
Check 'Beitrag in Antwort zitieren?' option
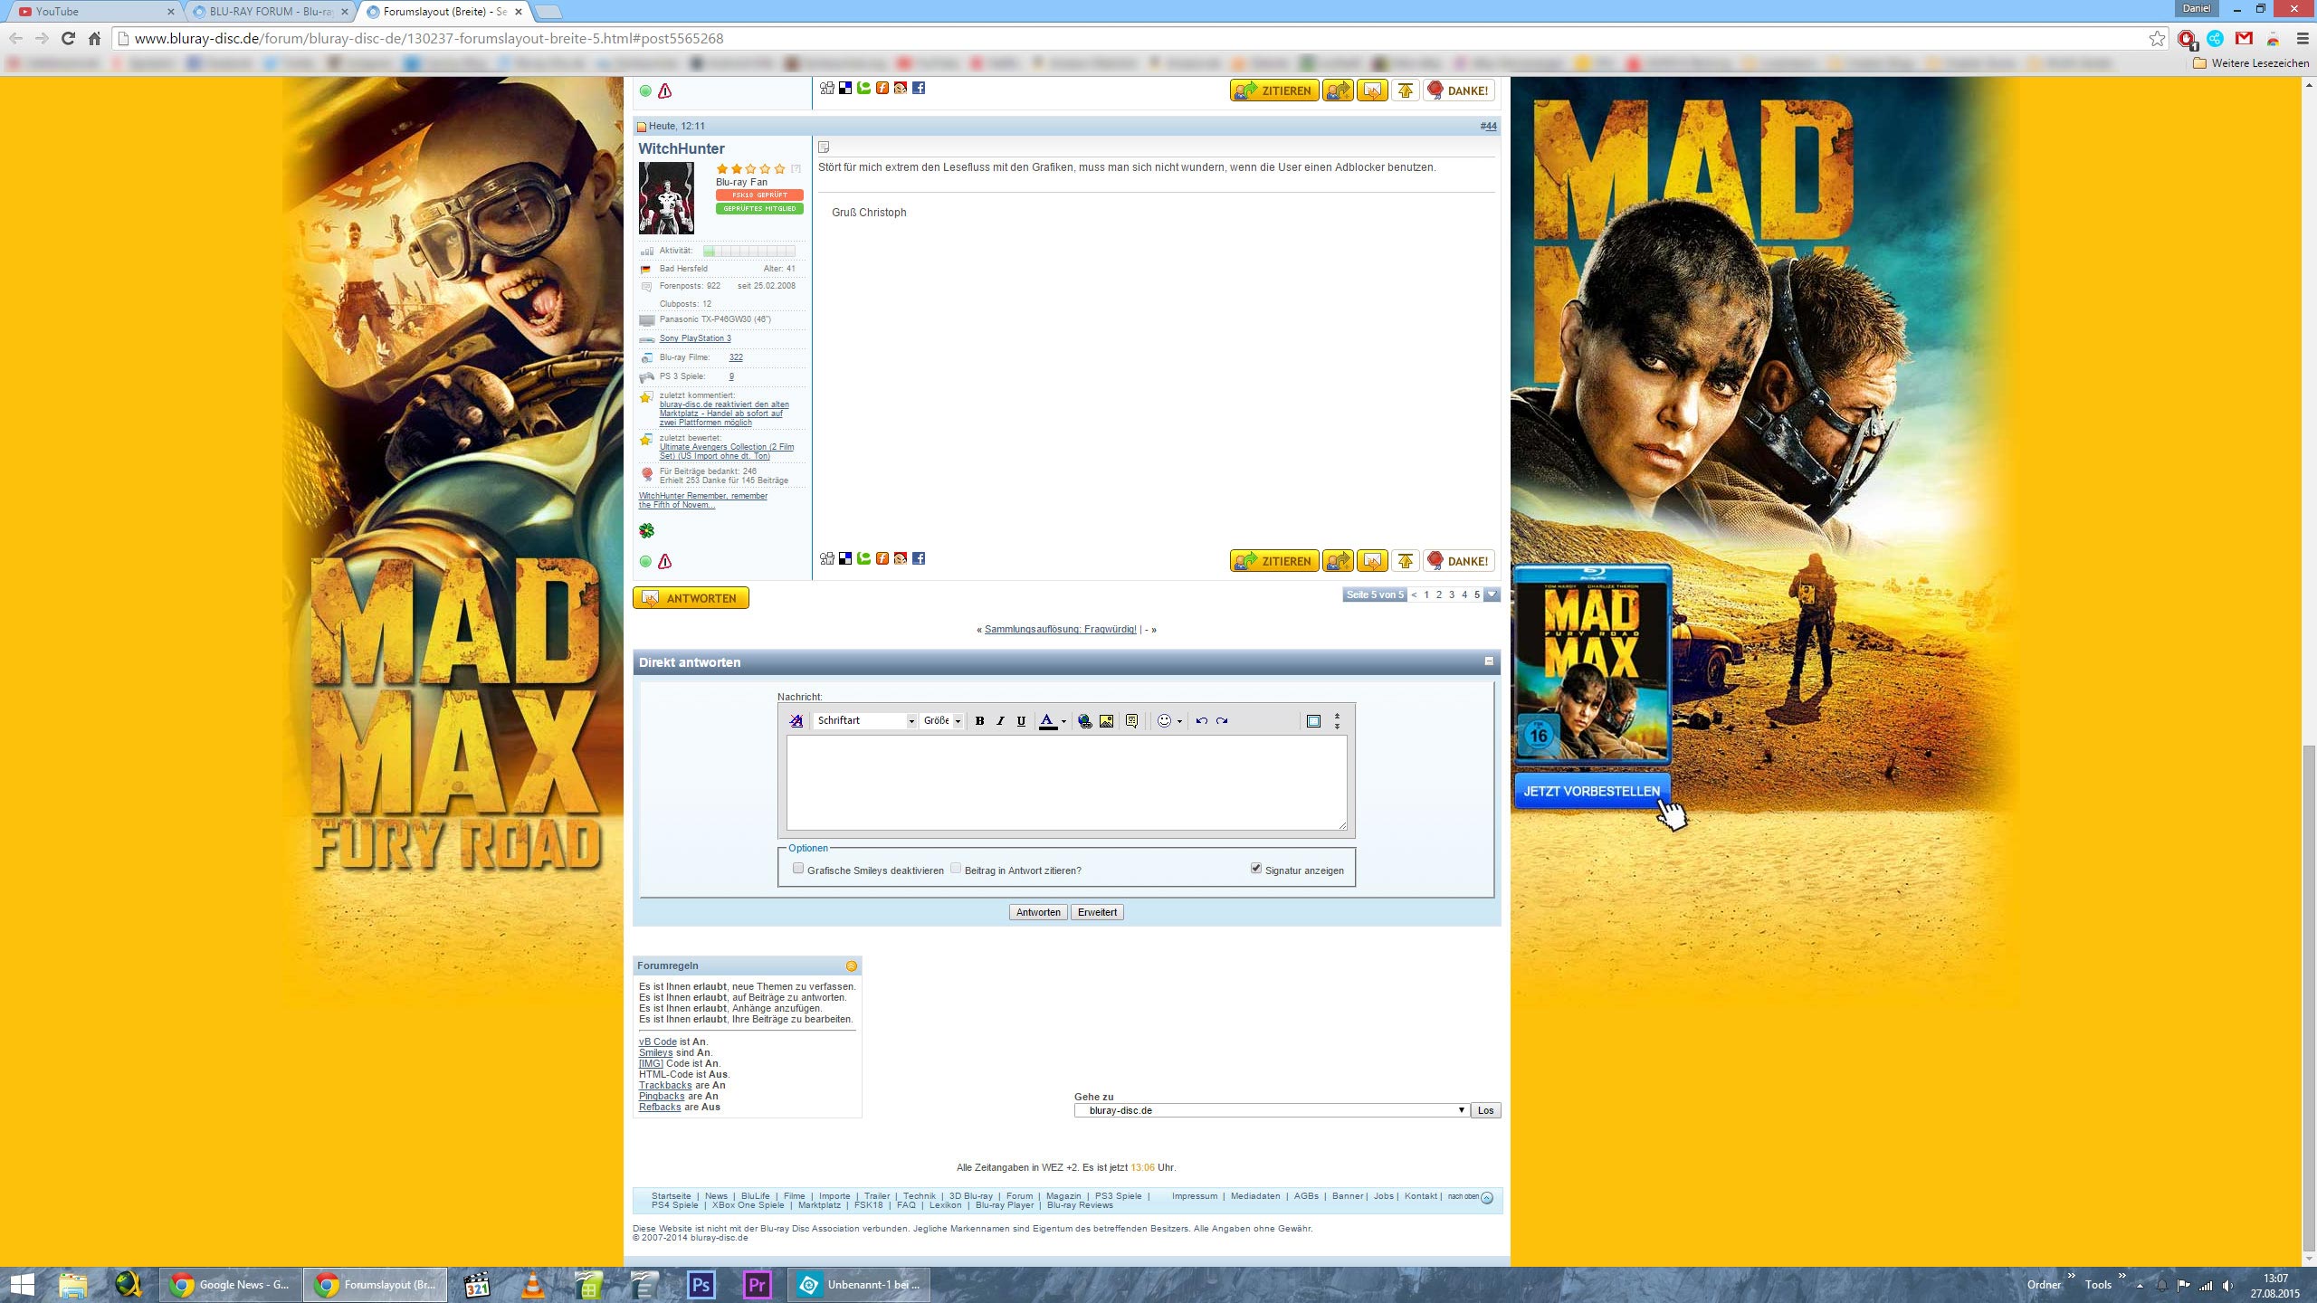tap(956, 869)
